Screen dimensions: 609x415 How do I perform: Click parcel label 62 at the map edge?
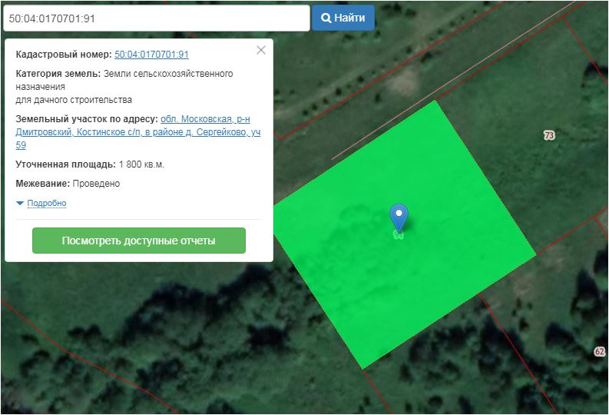point(599,351)
